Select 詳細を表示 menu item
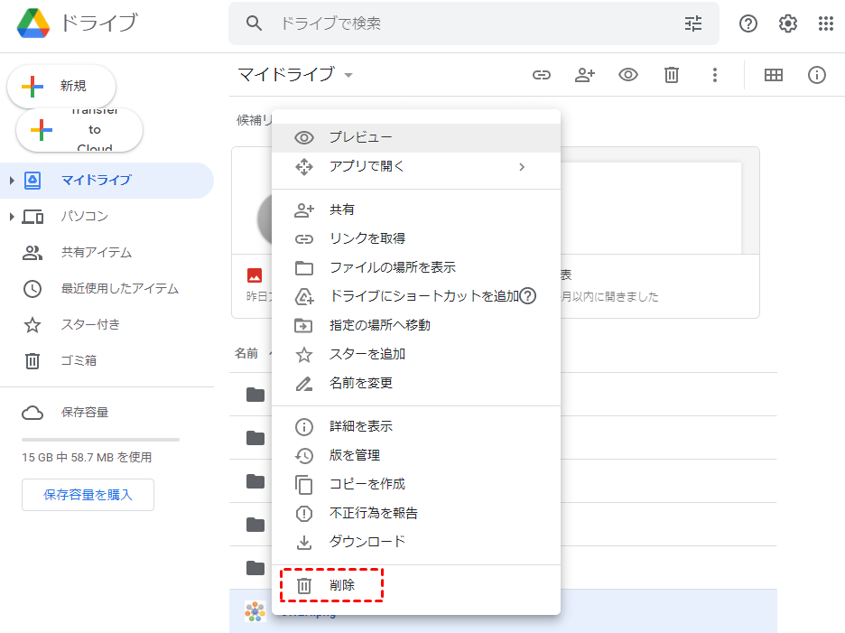845x633 pixels. (416, 426)
